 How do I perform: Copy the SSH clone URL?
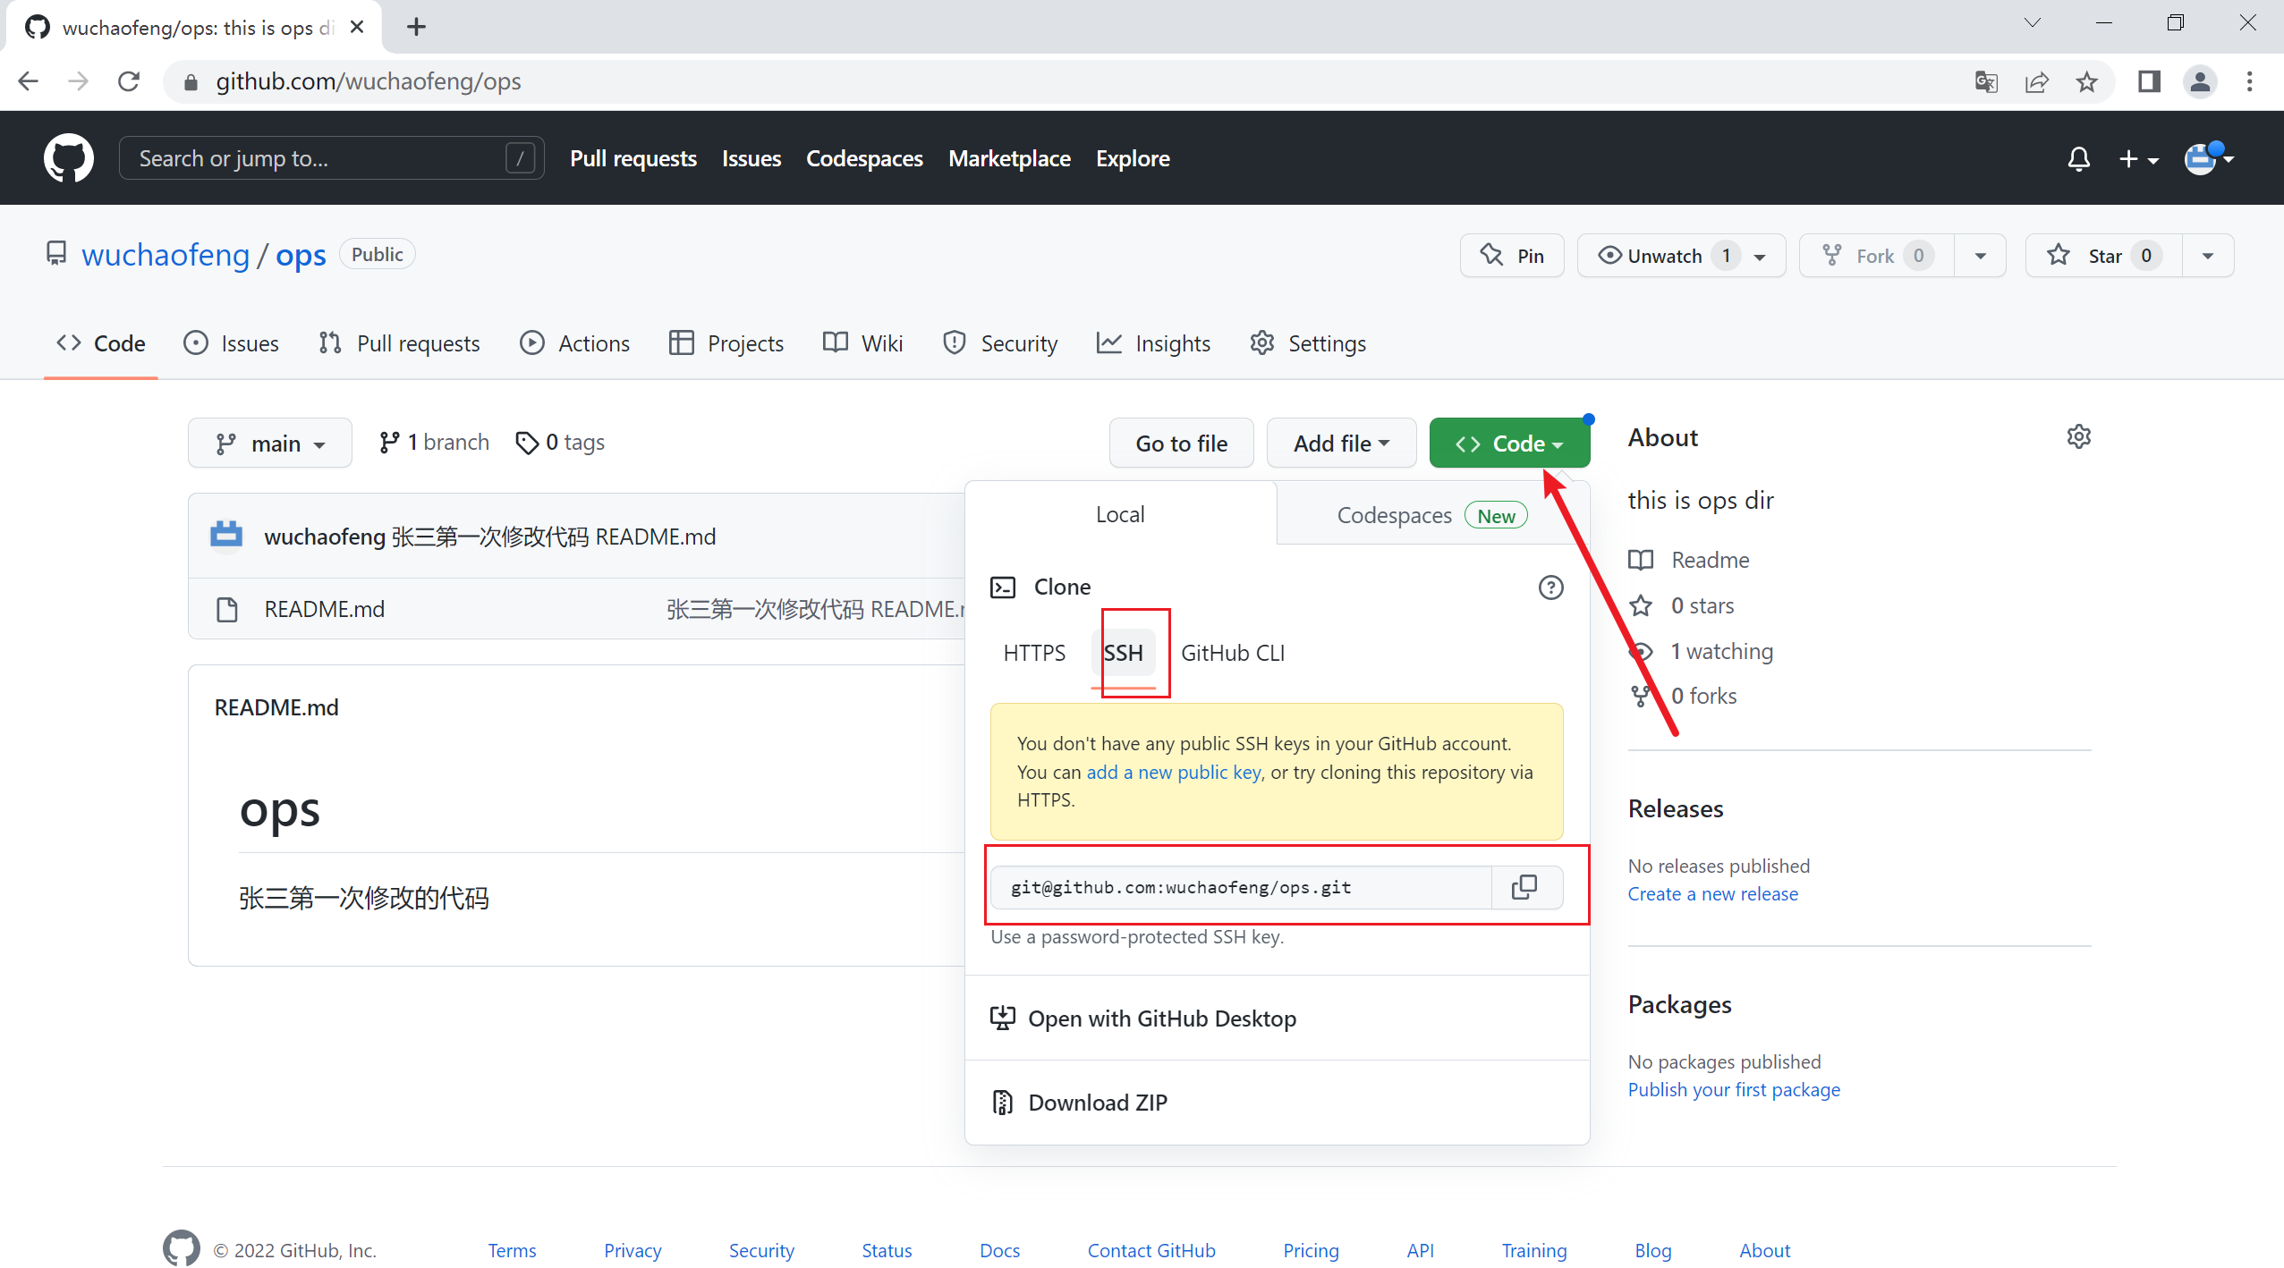click(x=1524, y=887)
